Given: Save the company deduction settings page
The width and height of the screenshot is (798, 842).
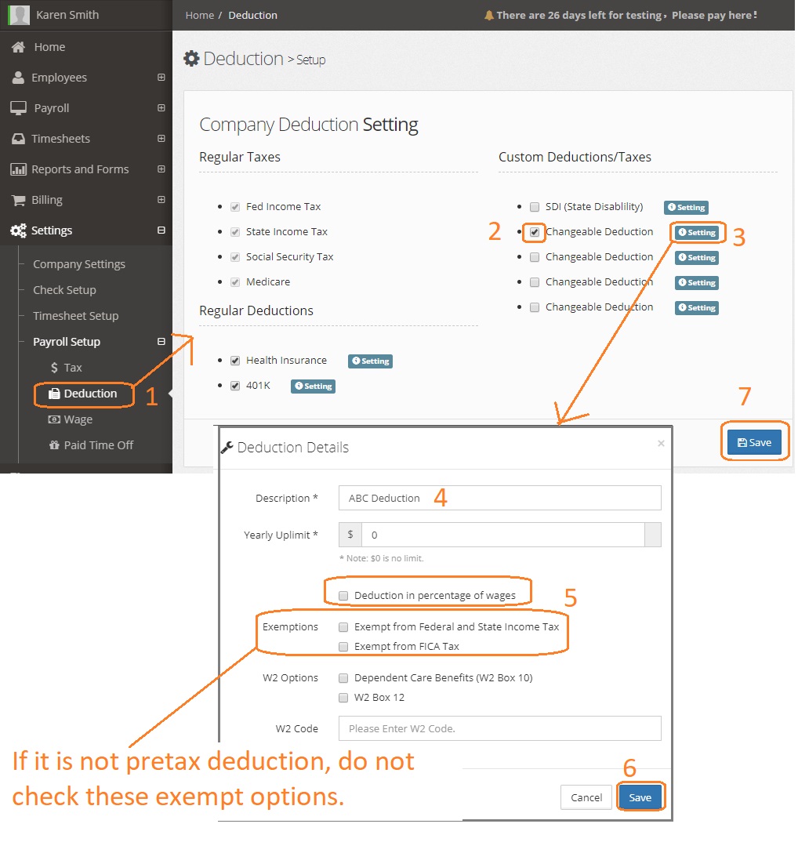Looking at the screenshot, I should point(754,442).
